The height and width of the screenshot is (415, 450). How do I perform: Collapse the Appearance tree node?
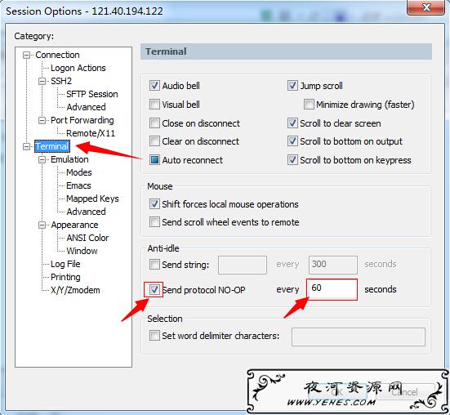(x=42, y=225)
